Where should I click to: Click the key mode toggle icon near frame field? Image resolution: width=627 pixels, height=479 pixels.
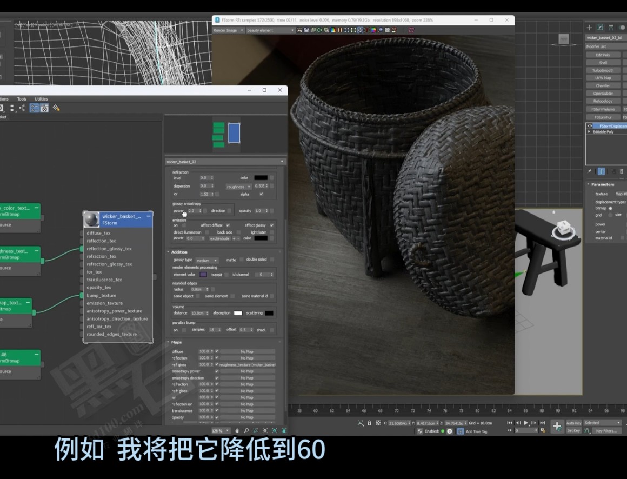(509, 431)
